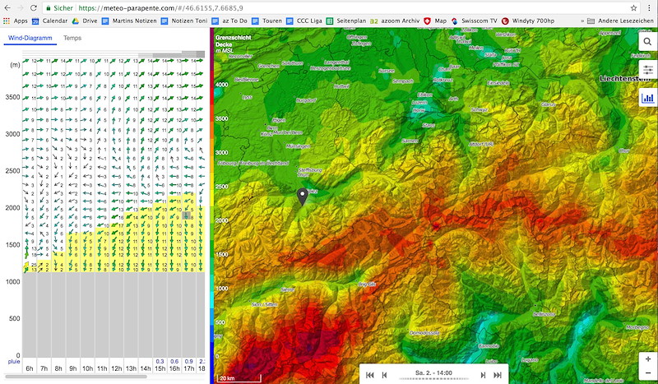658x384 pixels.
Task: Click the Sion / Sitten label on map
Action: [x=265, y=304]
